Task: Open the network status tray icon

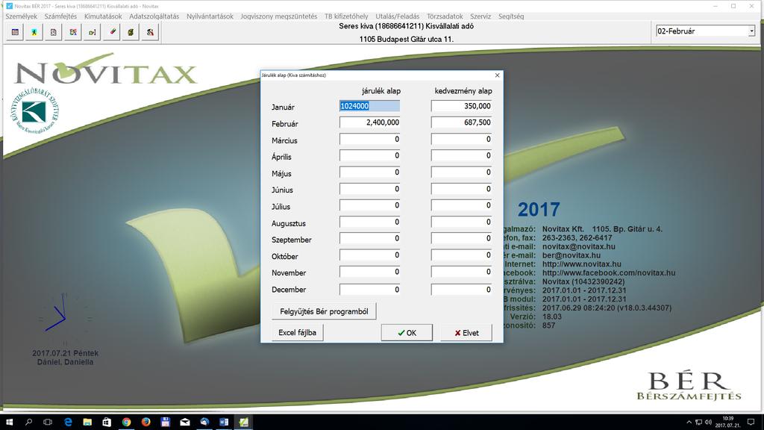Action: coord(698,423)
